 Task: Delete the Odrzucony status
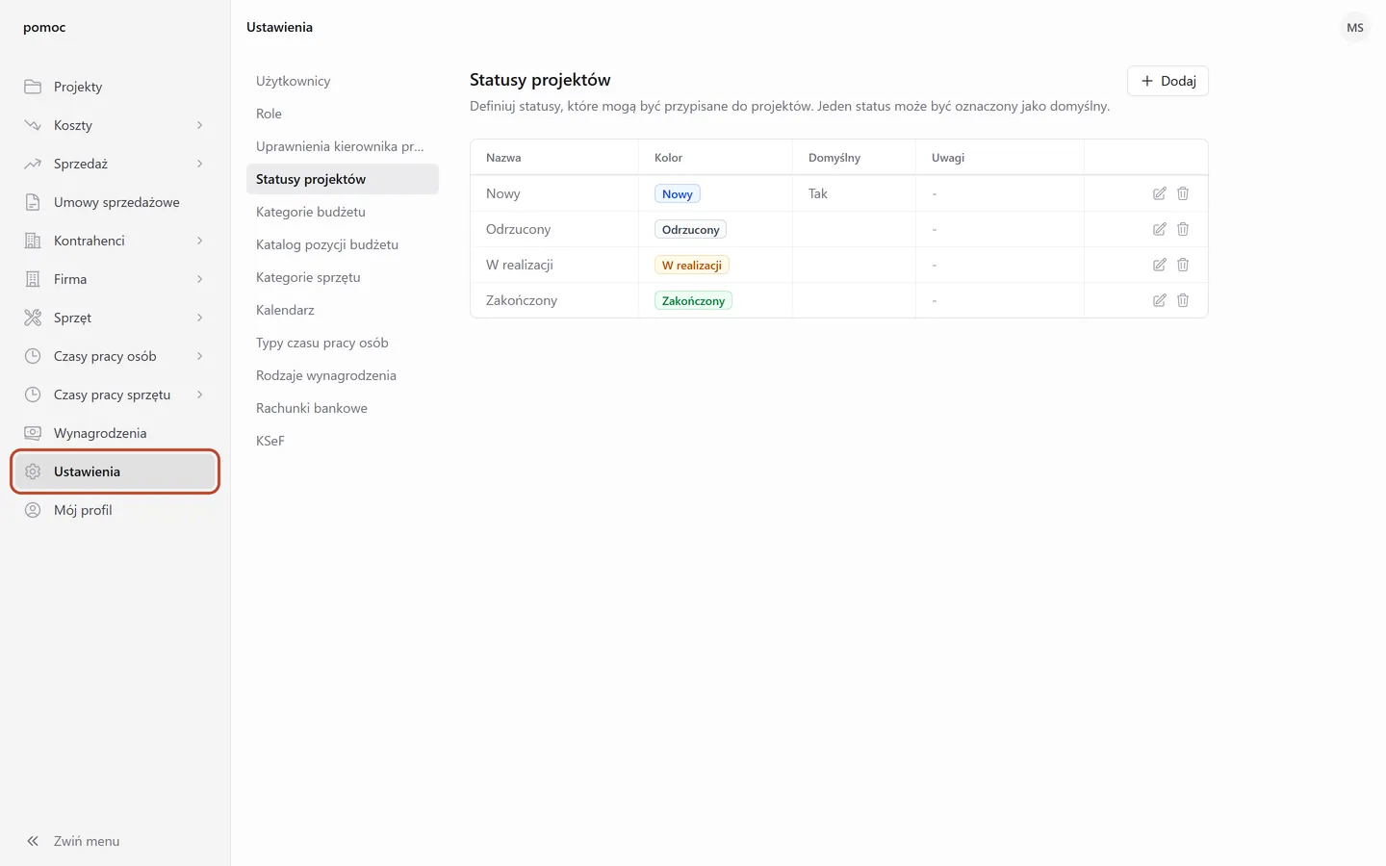click(x=1183, y=229)
